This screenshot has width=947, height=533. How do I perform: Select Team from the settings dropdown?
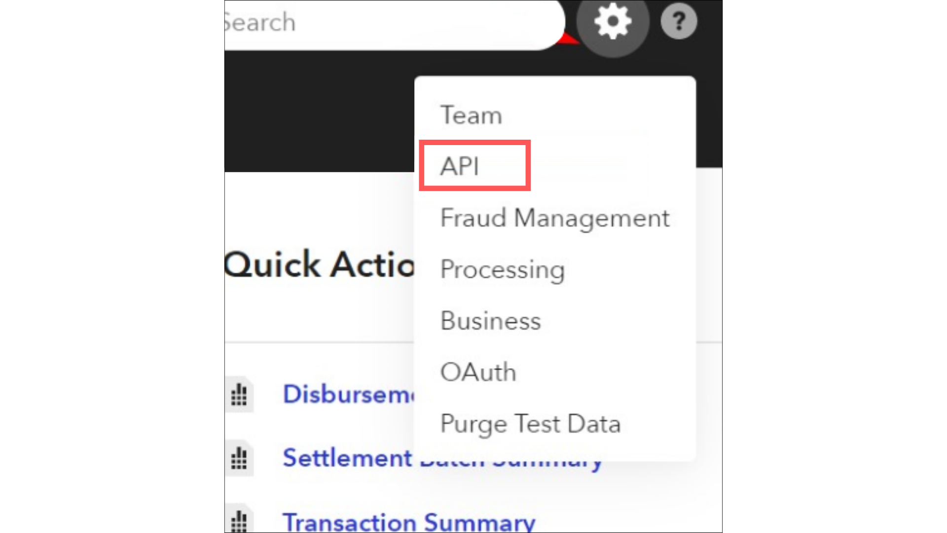point(471,115)
